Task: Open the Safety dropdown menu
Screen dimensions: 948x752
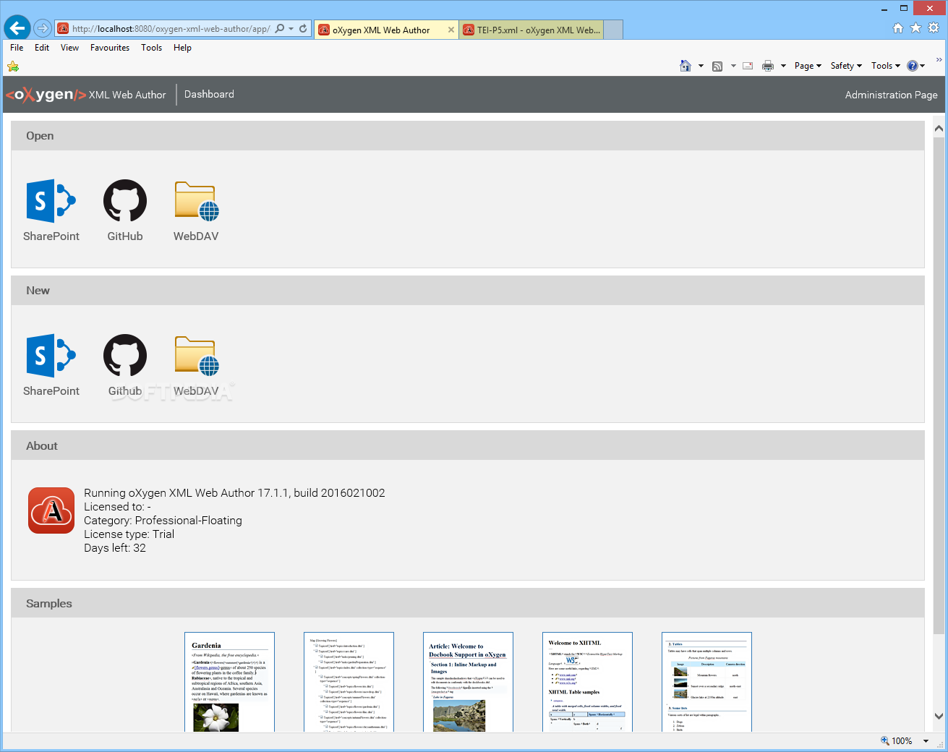Action: tap(846, 66)
